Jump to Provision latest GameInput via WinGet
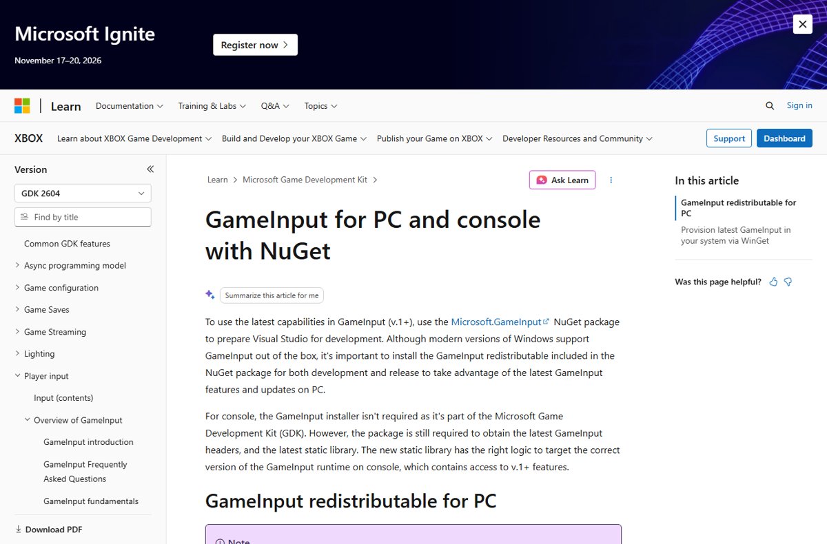Image resolution: width=827 pixels, height=544 pixels. click(736, 236)
